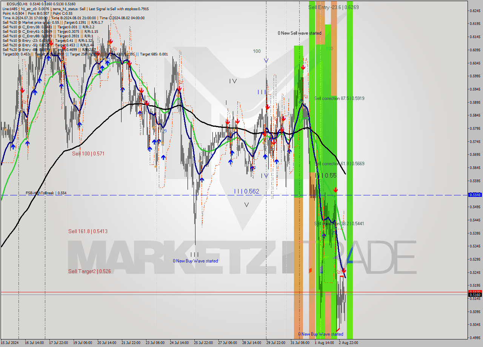Click the blue 'I I I 0.562' wave label
Viewport: 483px width, 347px height.
click(246, 192)
